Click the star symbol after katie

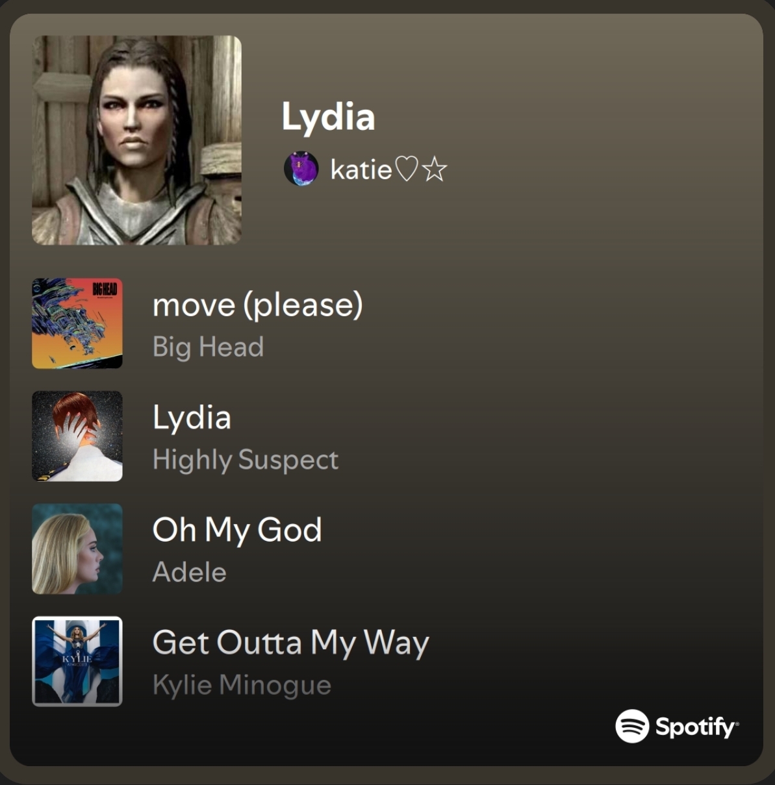click(x=434, y=170)
